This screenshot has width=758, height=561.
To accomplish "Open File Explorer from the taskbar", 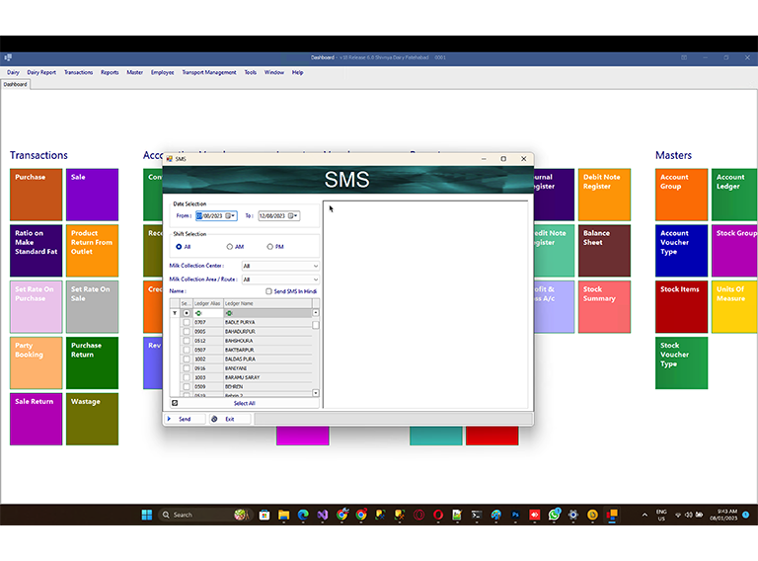I will [283, 515].
